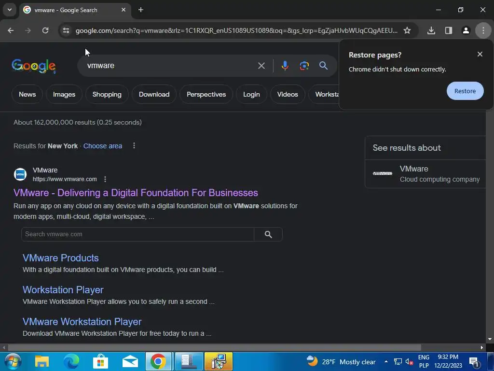Close the Restore pages popup

(x=480, y=54)
